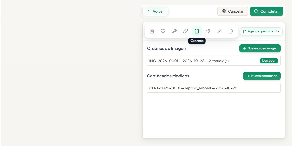Open certificate CERT-2026-0001 row
Screen dimensions: 292x146
point(214,88)
